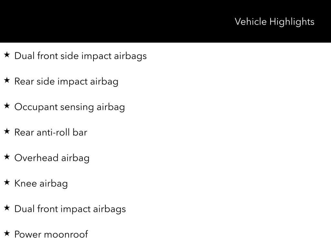Select the Occupant sensing airbag text
Screen dimensions: 331x248
point(69,107)
